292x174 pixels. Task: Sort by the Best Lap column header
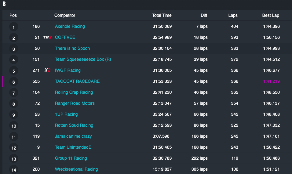click(x=271, y=16)
